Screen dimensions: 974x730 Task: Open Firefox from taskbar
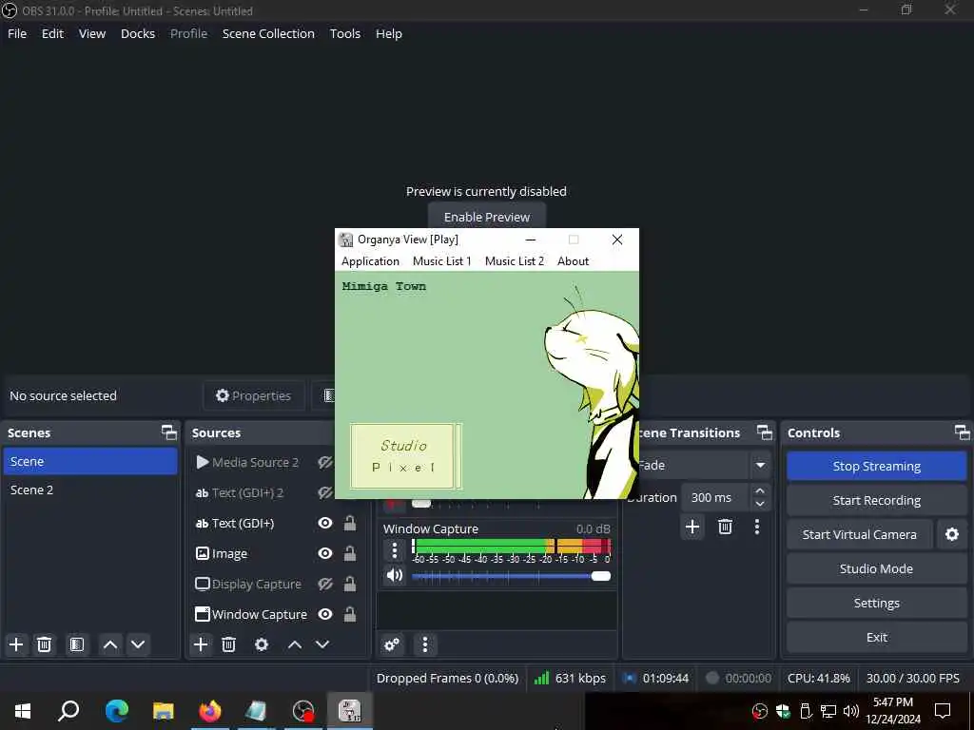[210, 711]
